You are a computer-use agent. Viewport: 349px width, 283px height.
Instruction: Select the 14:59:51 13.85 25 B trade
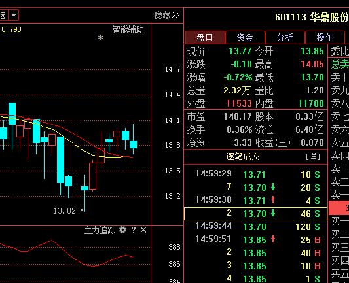pyautogui.click(x=255, y=239)
